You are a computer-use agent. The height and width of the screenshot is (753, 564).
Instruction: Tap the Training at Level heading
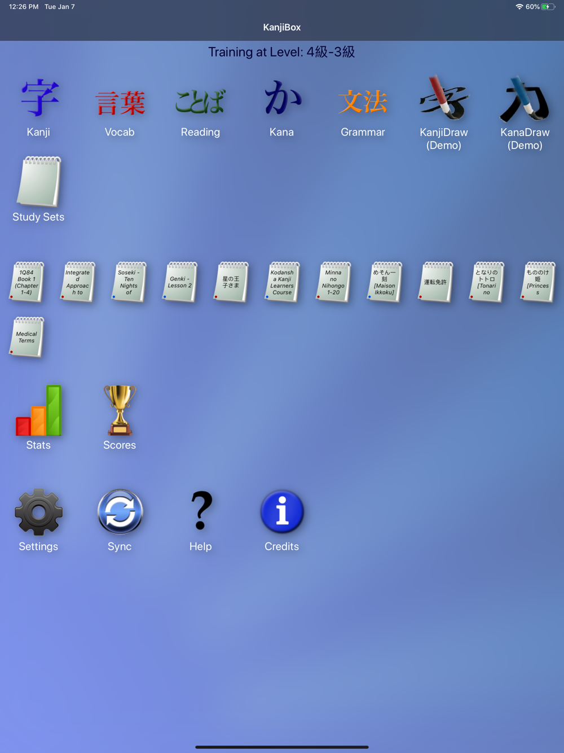[x=281, y=52]
